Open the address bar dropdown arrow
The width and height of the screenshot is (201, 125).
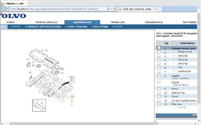(111, 9)
